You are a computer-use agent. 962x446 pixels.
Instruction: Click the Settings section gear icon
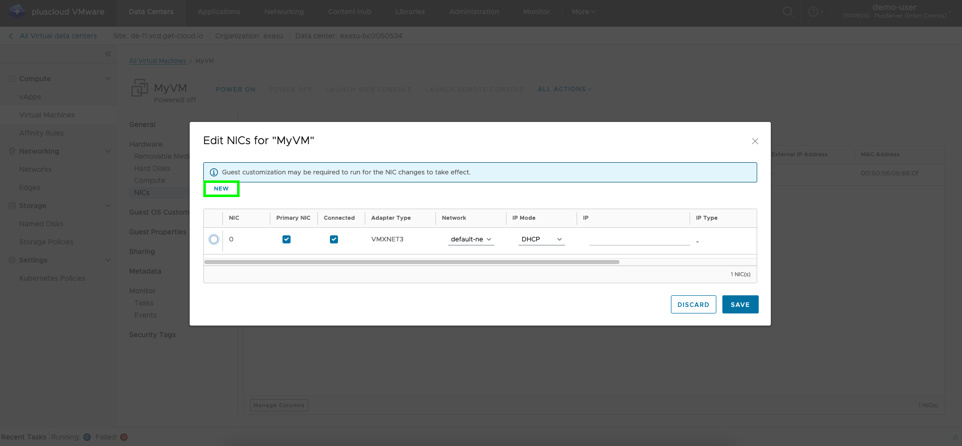[12, 260]
